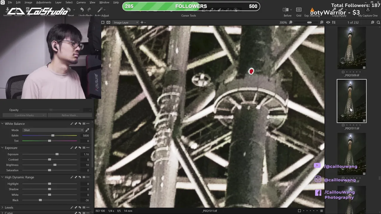Open the Before view options arrow
This screenshot has width=381, height=214.
291,10
